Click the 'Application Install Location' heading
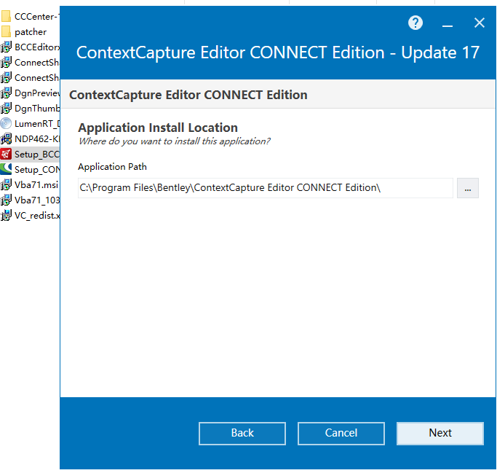Image resolution: width=497 pixels, height=473 pixels. pos(158,128)
